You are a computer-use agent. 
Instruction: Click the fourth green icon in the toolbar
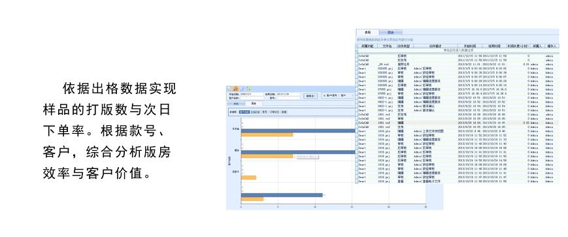coord(248,89)
